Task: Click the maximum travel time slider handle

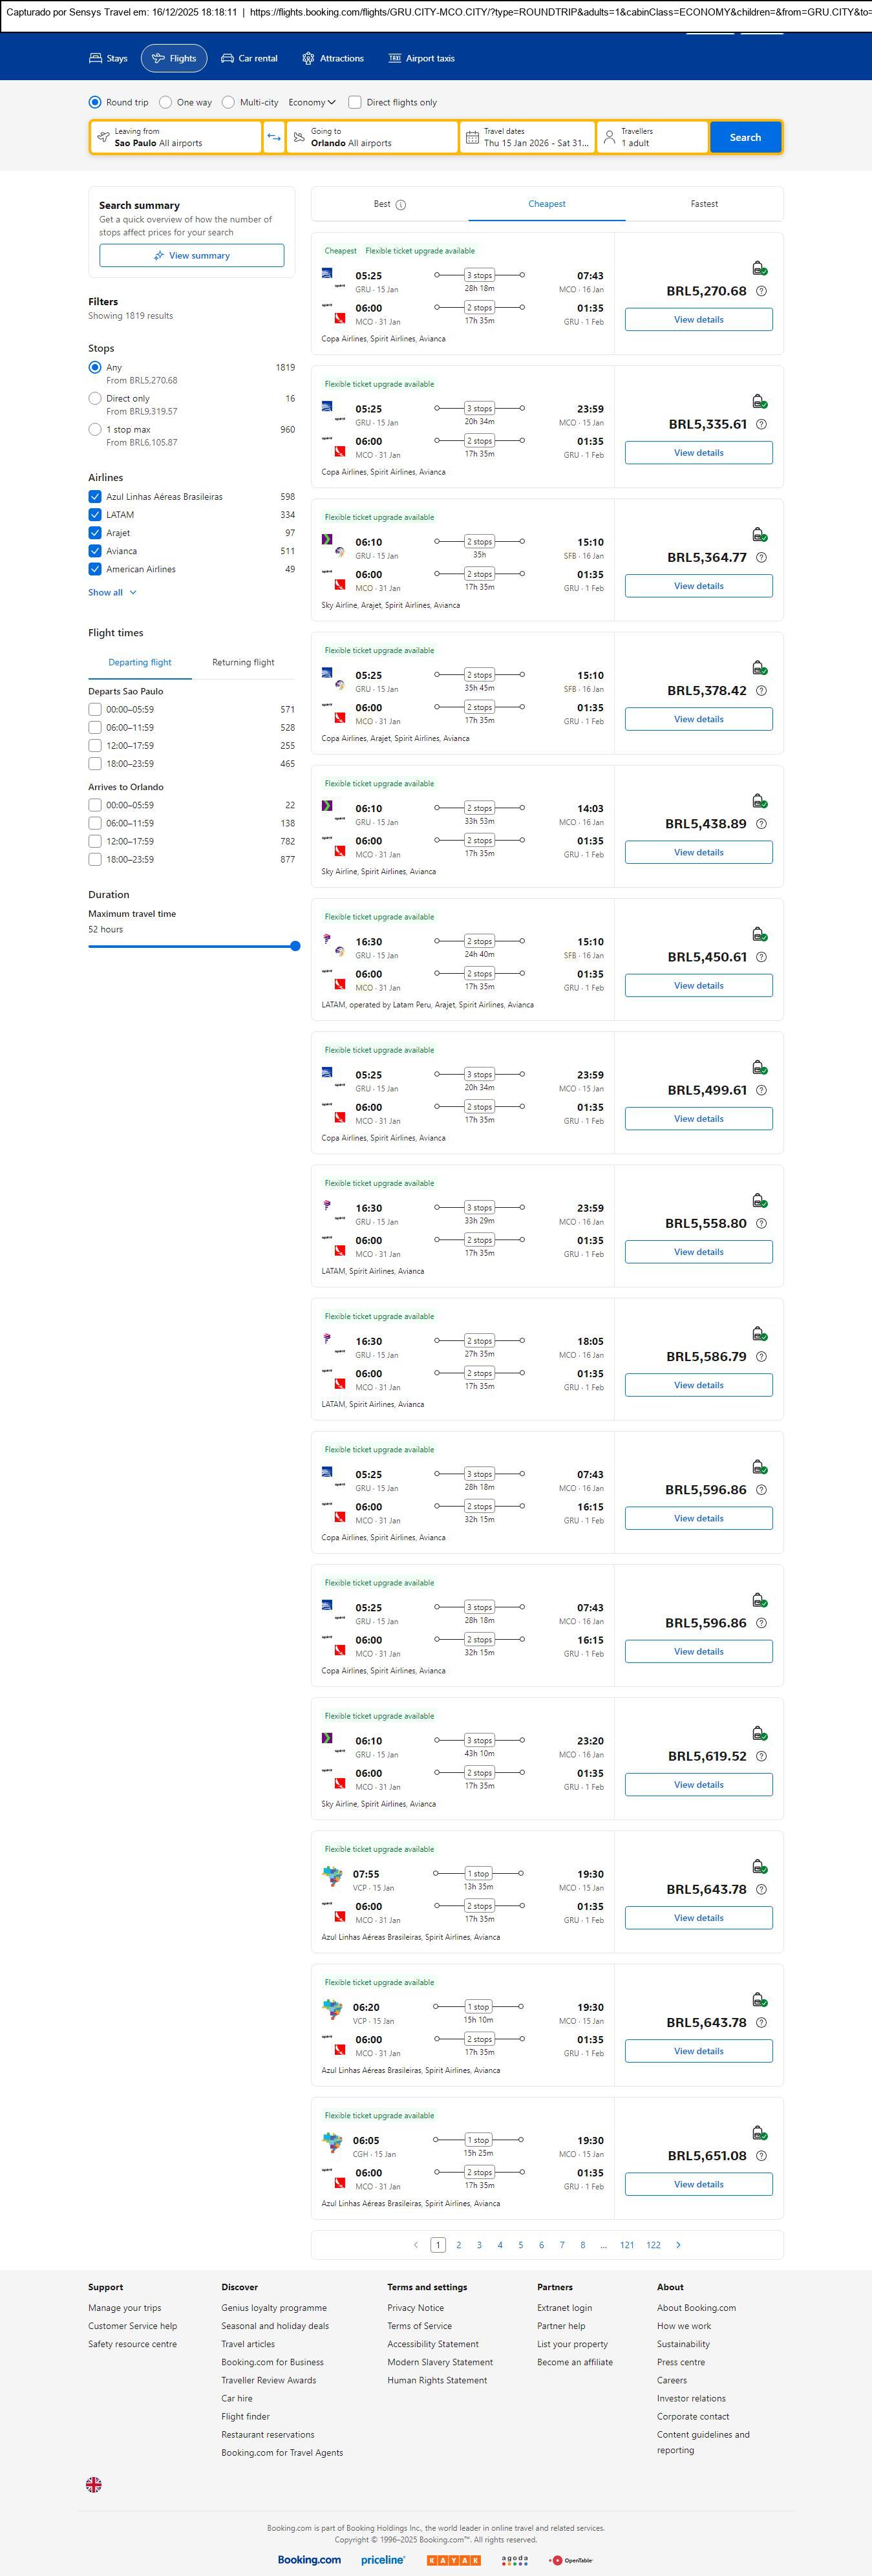Action: click(x=295, y=946)
